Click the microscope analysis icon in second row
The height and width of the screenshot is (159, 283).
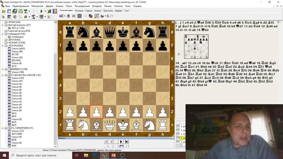33,17
